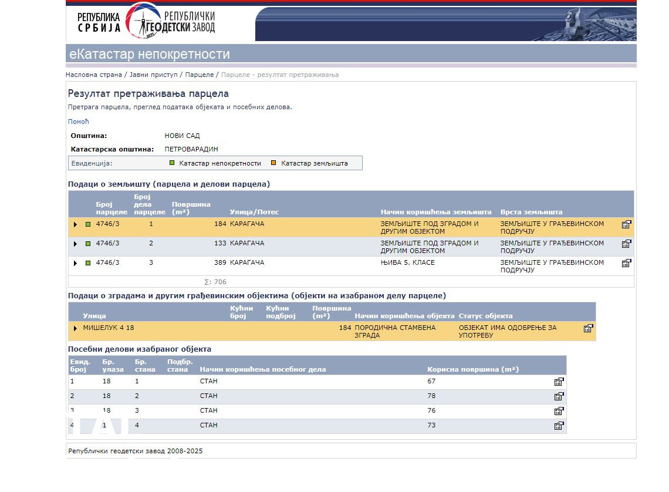Go to Насловна страна breadcrumb
The width and height of the screenshot is (669, 492).
[94, 75]
